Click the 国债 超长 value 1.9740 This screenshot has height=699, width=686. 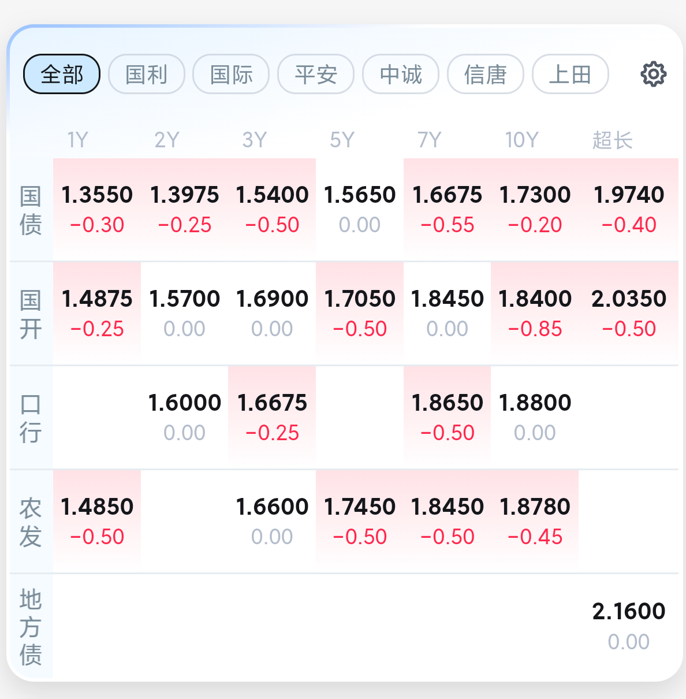point(629,209)
